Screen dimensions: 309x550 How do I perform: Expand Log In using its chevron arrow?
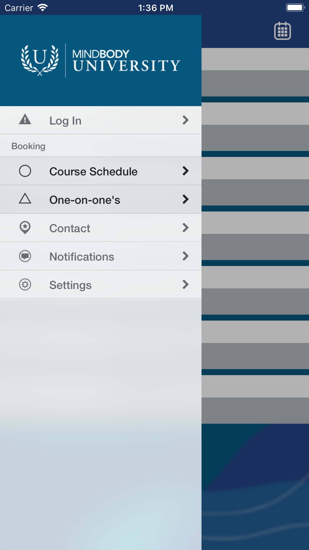[x=185, y=120]
